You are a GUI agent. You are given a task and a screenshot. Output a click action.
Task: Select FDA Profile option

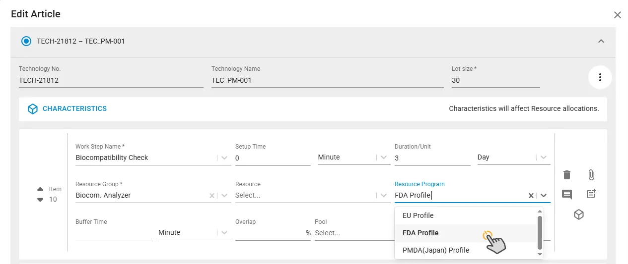pos(466,233)
